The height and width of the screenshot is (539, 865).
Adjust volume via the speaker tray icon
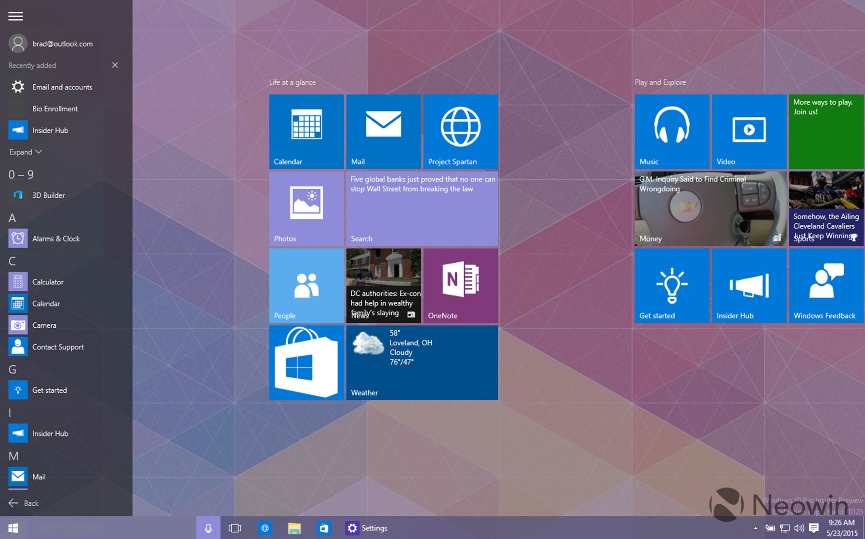[x=798, y=528]
